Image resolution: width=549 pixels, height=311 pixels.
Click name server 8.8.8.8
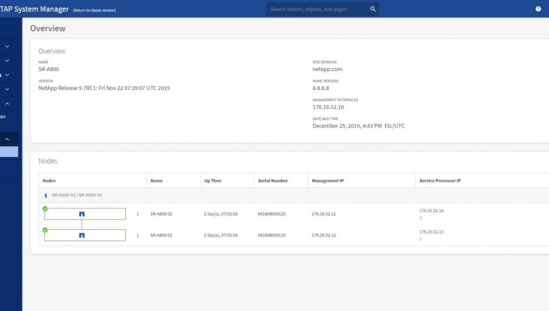point(320,88)
